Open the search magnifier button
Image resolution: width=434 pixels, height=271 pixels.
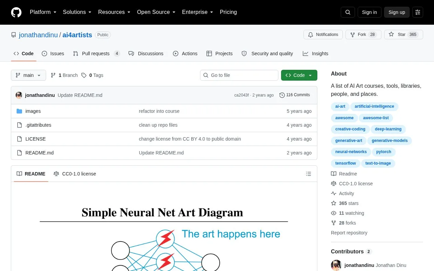pos(348,12)
